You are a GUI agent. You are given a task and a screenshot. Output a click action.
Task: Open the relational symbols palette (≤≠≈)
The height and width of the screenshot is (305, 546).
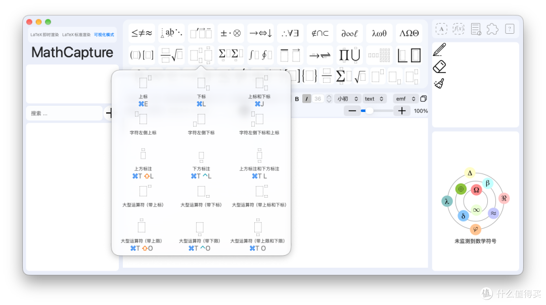pos(142,33)
